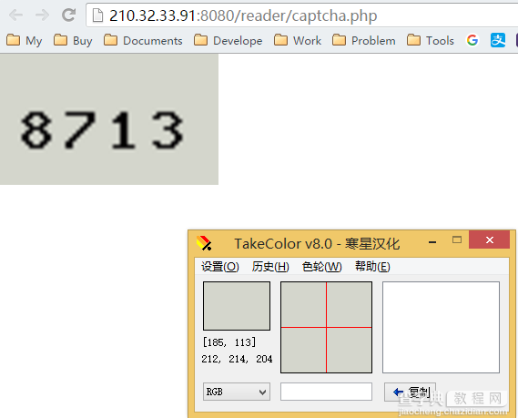Open the 色轮(W) menu
The width and height of the screenshot is (518, 418).
tap(321, 266)
